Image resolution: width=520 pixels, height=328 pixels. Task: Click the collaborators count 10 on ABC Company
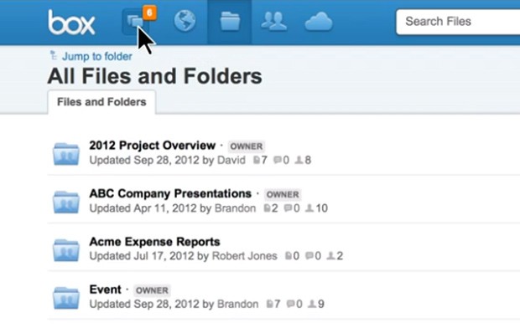tap(316, 208)
